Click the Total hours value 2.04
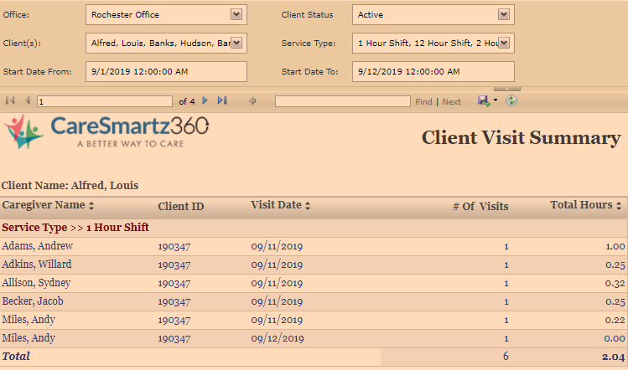 pos(613,357)
